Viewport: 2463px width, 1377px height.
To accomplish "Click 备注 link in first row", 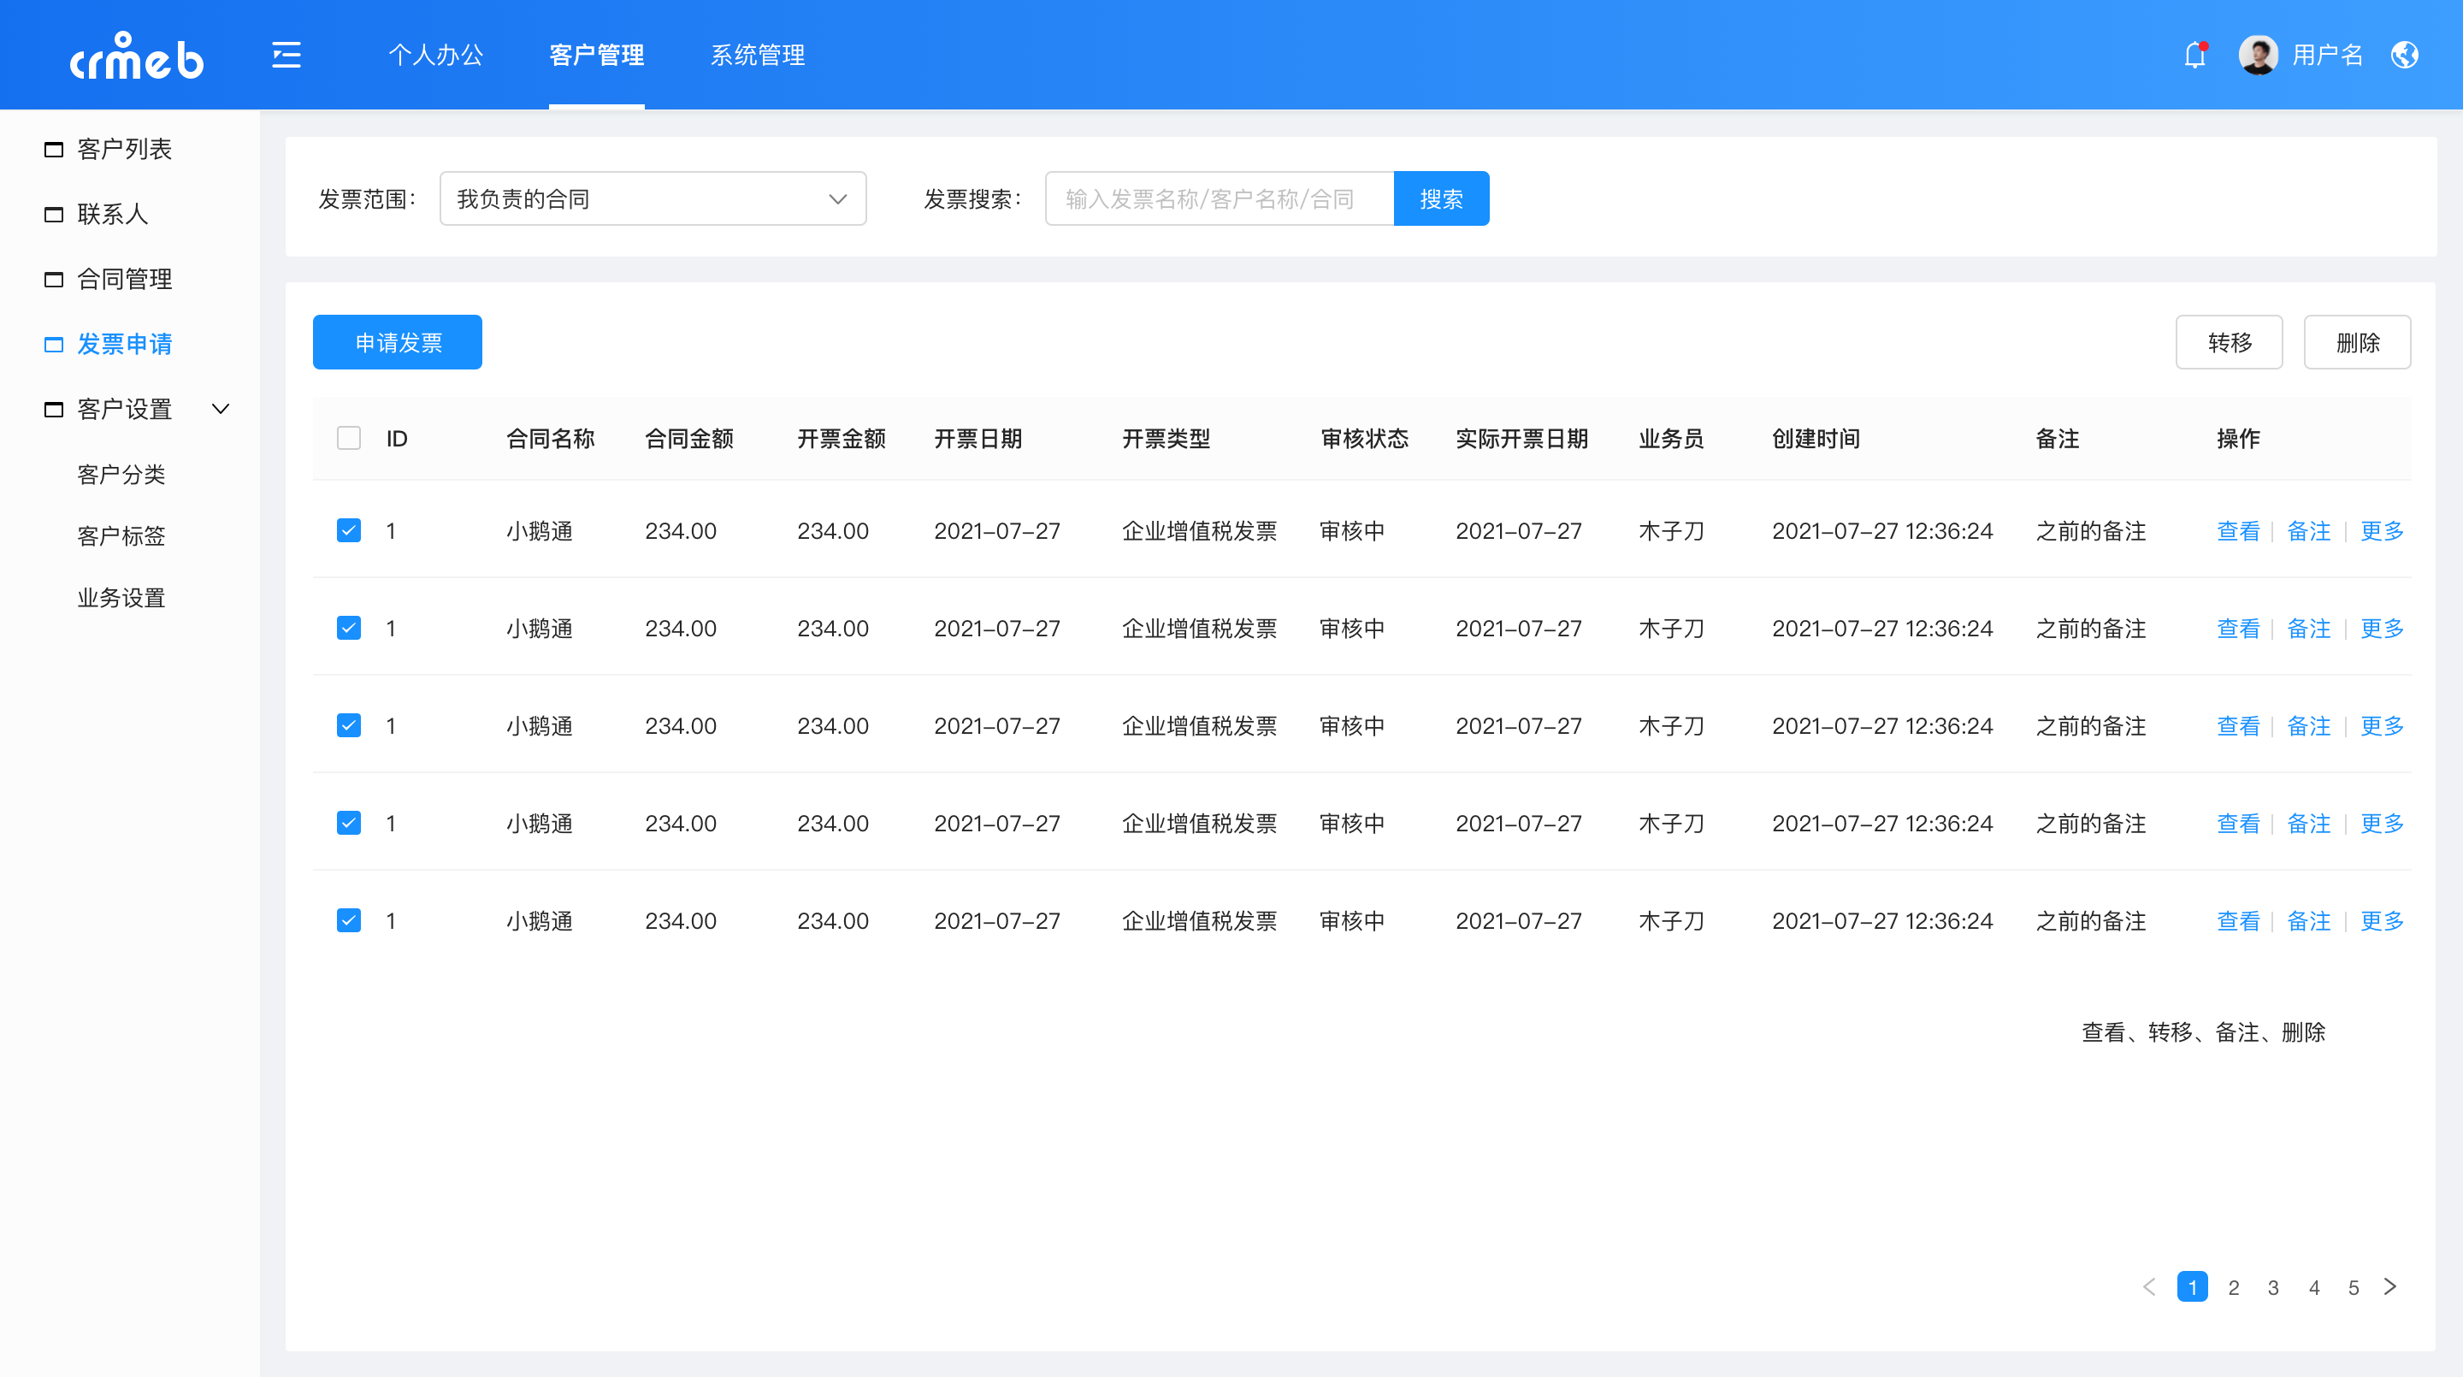I will pos(2309,531).
